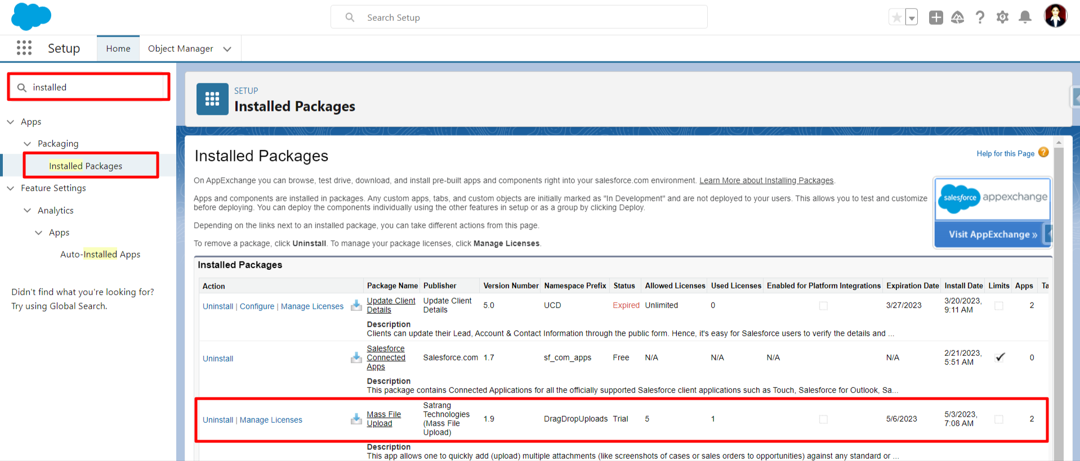Toggle Limits checkbox in Update Client Details row
The height and width of the screenshot is (461, 1080).
click(999, 306)
